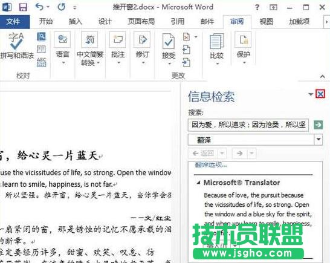
Task: Collapse the ribbon chevron
Action: pos(322,76)
